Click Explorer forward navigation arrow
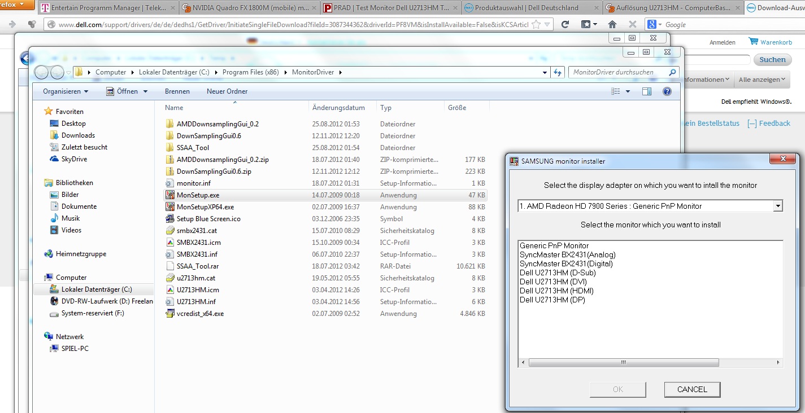805x413 pixels. [x=57, y=72]
